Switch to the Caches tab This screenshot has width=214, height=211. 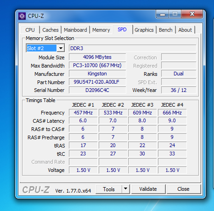(x=51, y=30)
